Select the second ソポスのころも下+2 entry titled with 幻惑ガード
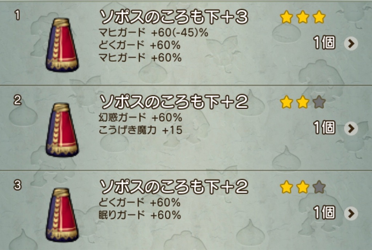This screenshot has height=250, width=372. click(x=174, y=102)
